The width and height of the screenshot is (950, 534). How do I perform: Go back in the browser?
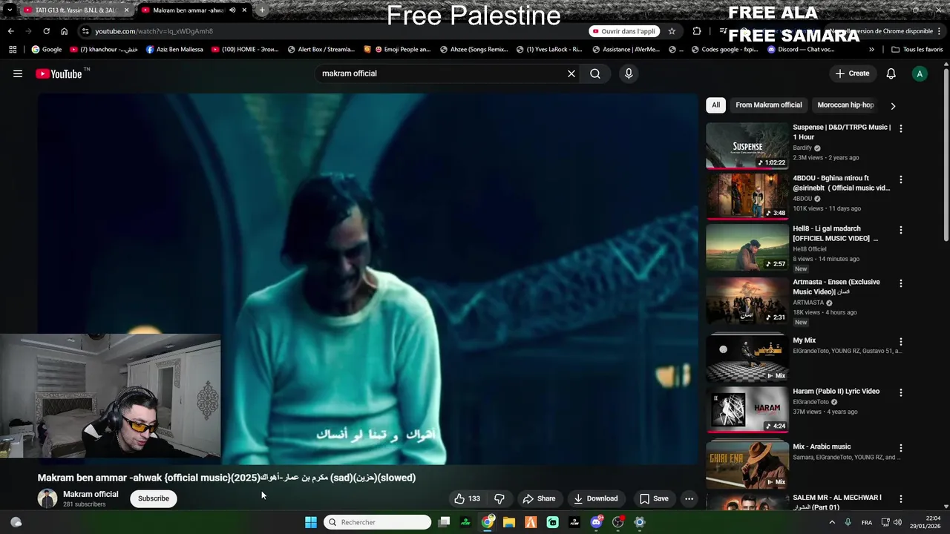point(10,31)
